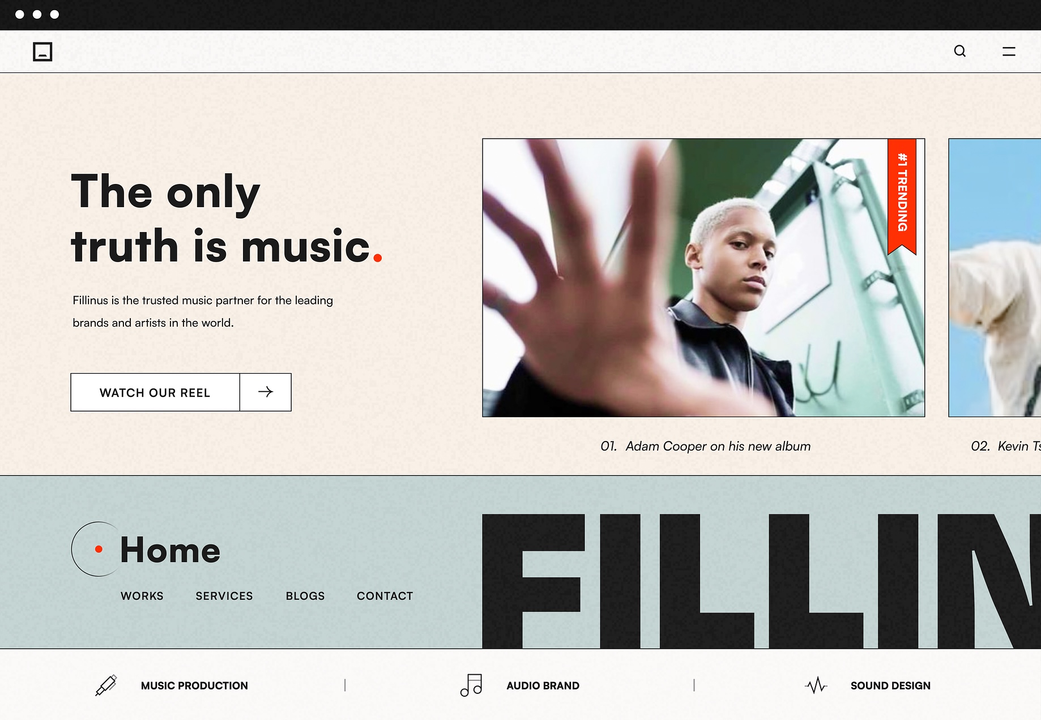Click the arrow beside Watch Our Reel
Viewport: 1041px width, 720px height.
point(266,392)
